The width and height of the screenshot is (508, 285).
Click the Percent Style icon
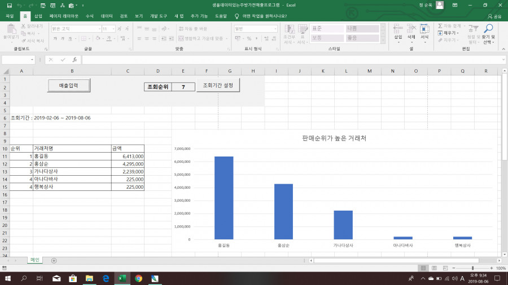click(249, 38)
